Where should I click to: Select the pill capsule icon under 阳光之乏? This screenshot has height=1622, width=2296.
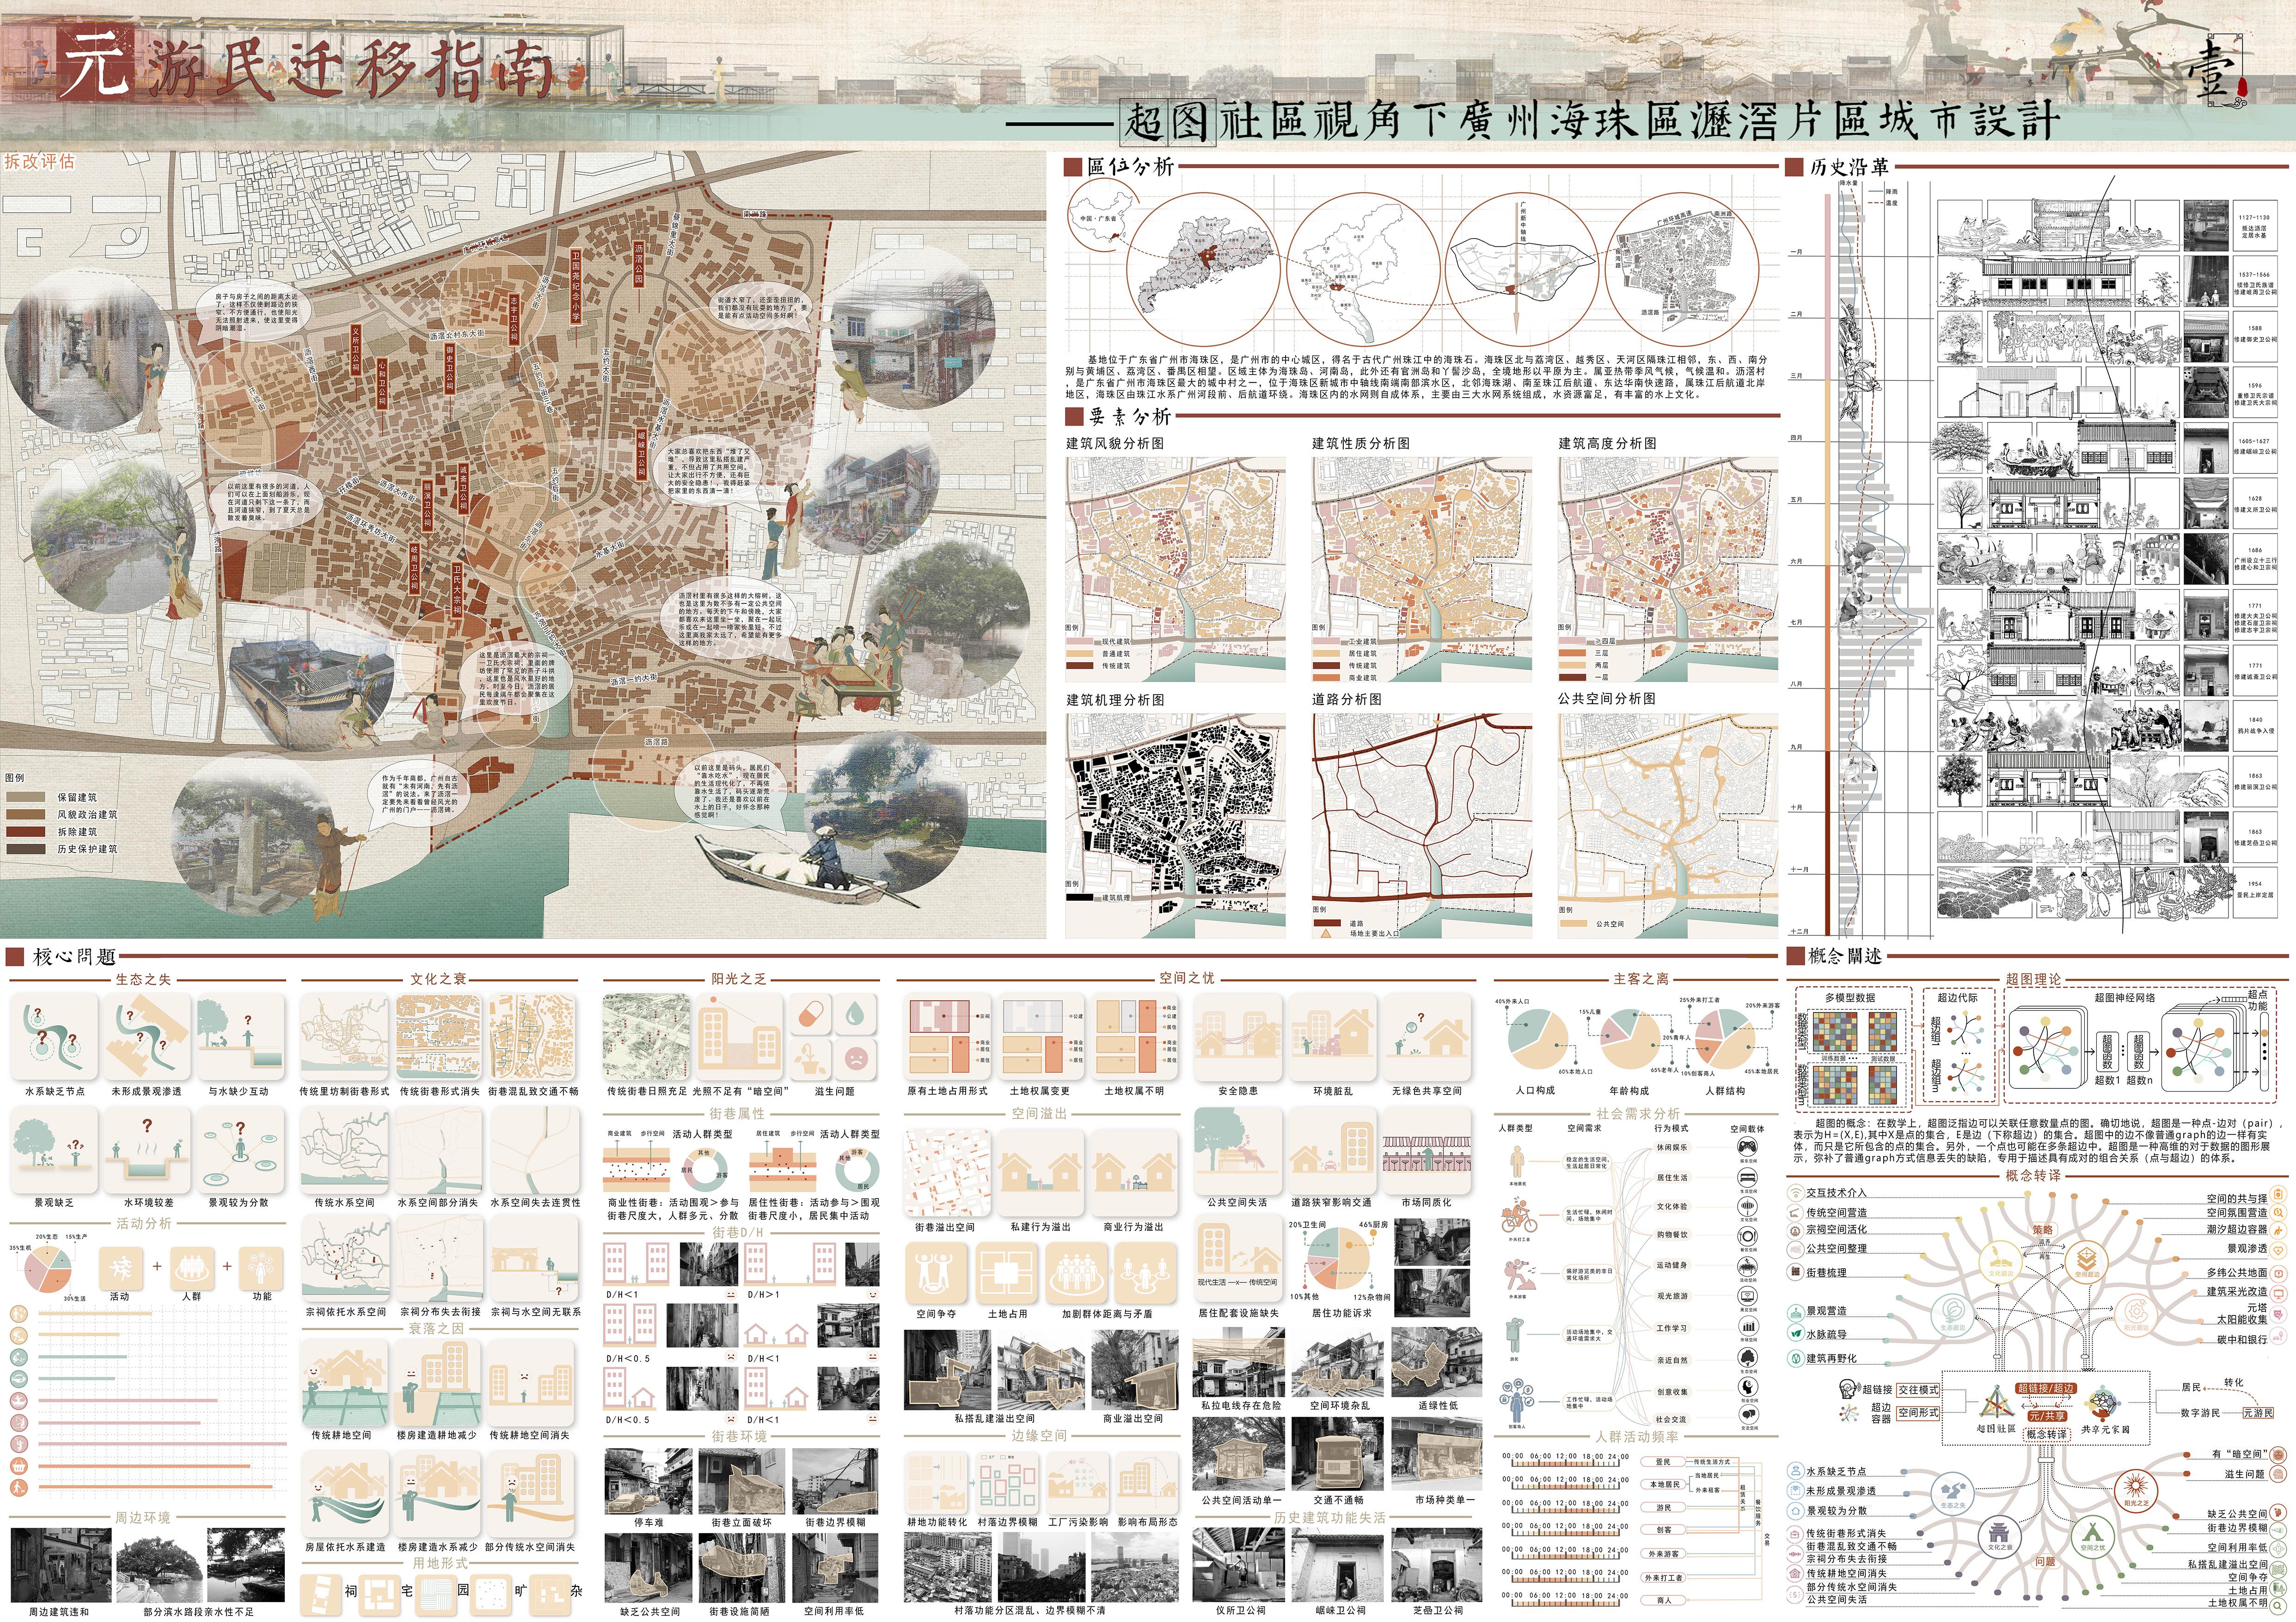[x=810, y=1014]
